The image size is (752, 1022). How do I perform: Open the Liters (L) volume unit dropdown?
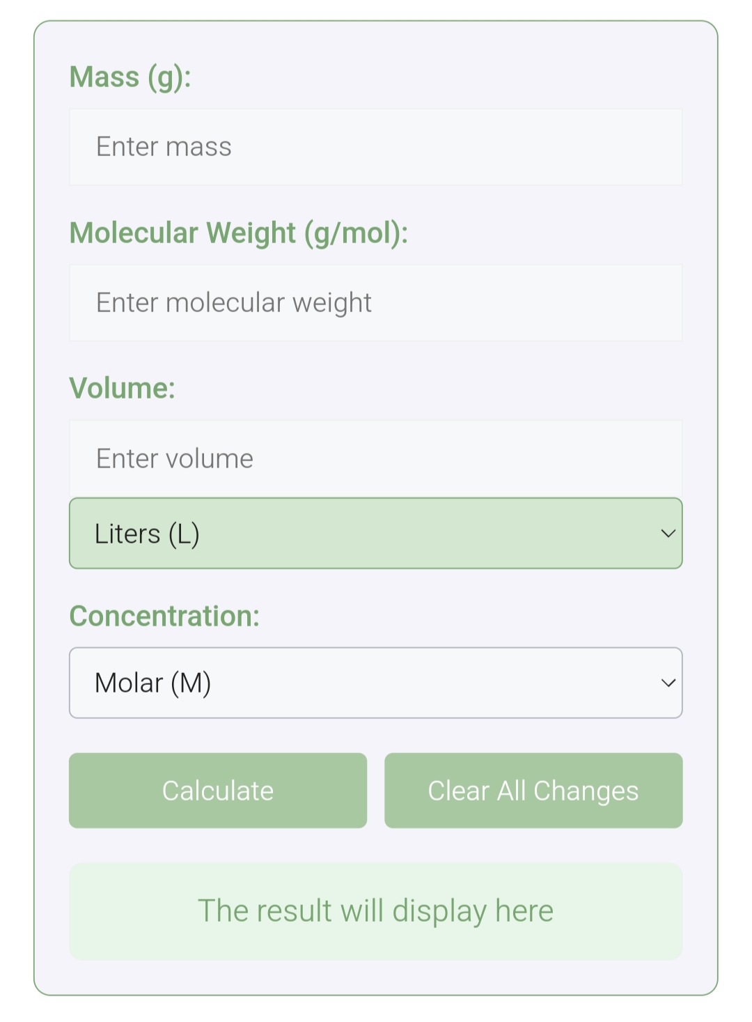click(375, 534)
